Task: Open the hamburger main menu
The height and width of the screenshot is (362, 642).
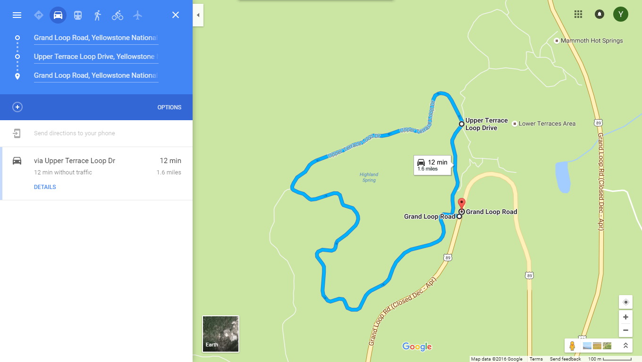Action: pyautogui.click(x=17, y=15)
